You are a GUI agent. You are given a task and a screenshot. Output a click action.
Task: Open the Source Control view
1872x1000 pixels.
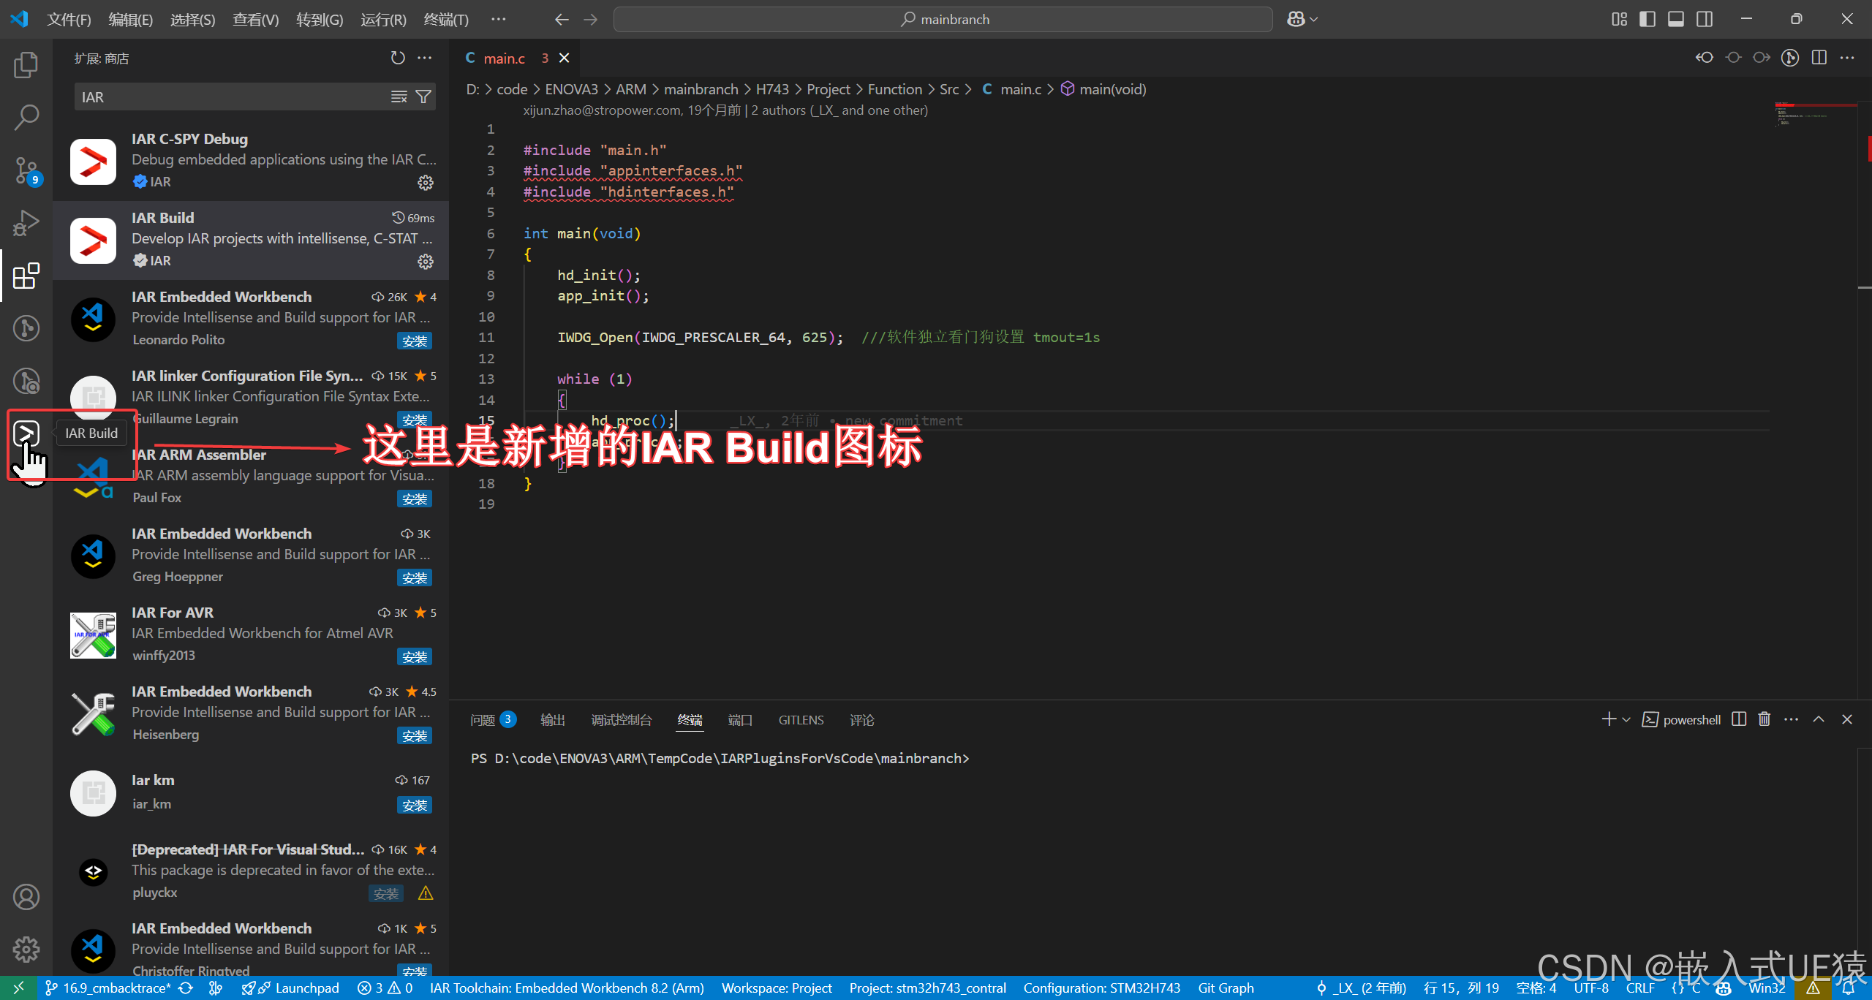click(26, 170)
